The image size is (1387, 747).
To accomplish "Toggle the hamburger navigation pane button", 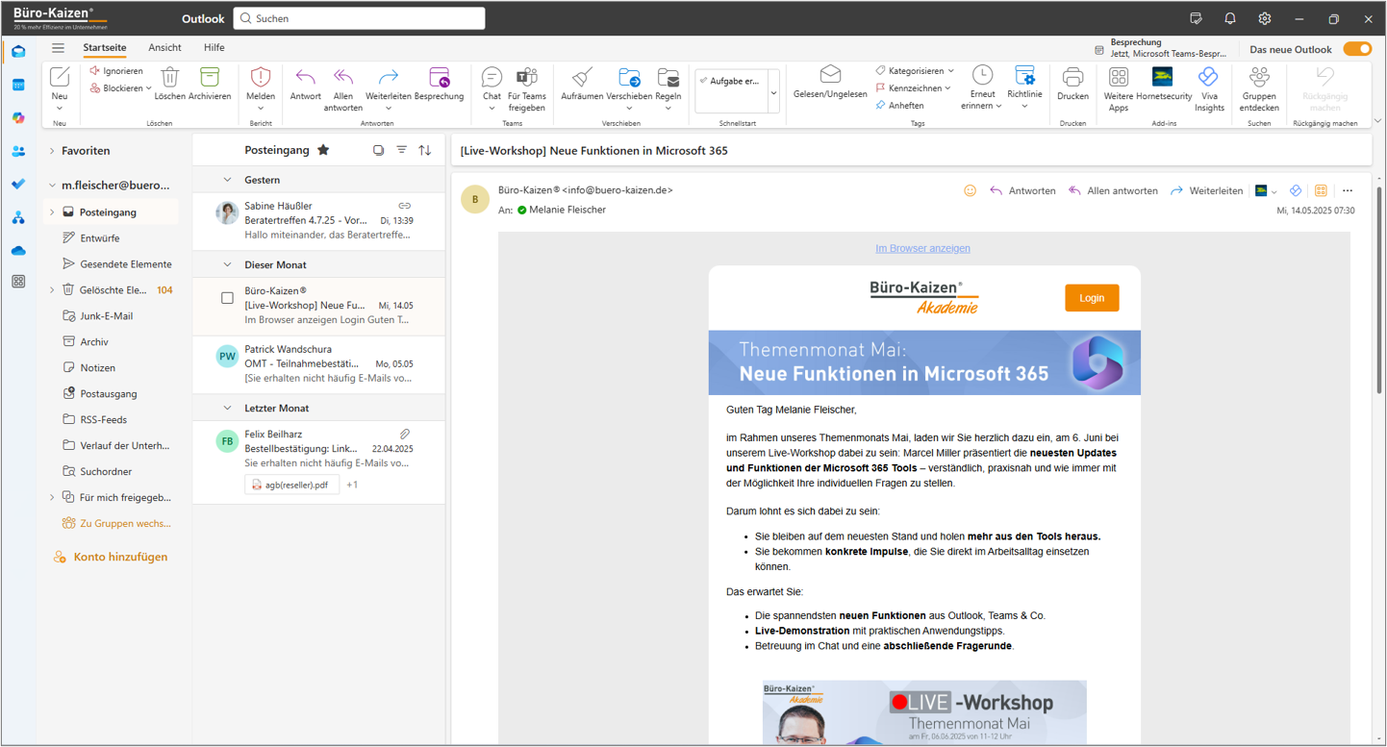I will pyautogui.click(x=59, y=47).
